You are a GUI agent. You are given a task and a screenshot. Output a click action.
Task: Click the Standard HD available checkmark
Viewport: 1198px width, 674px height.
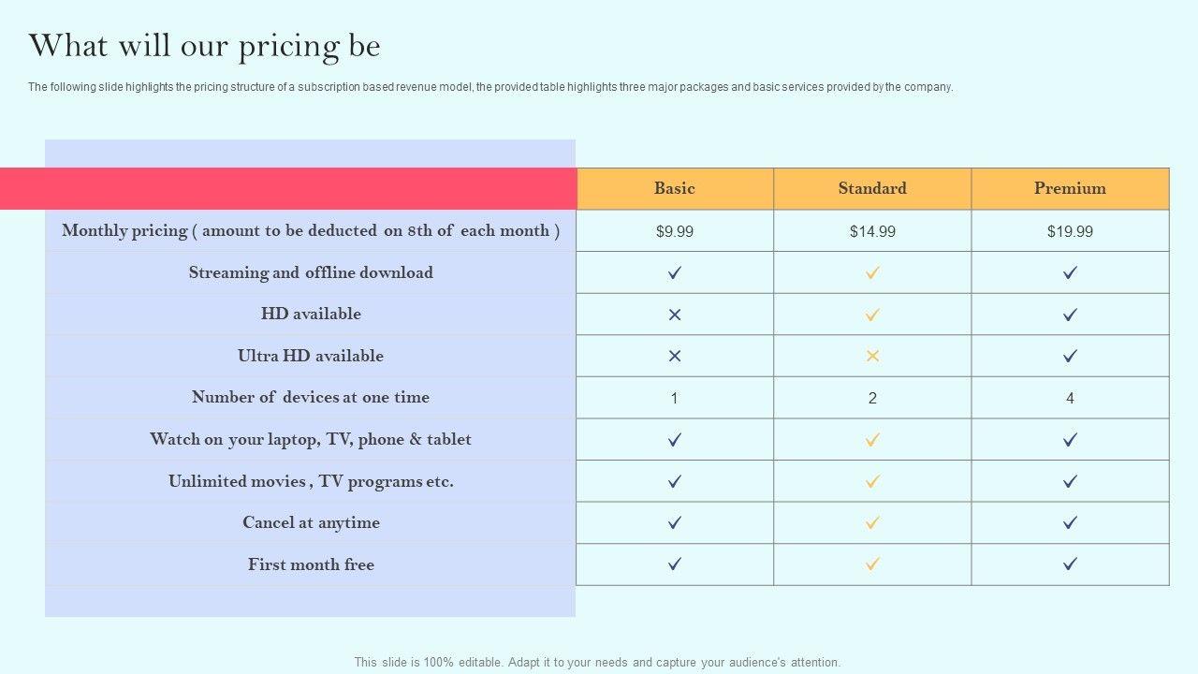[872, 315]
